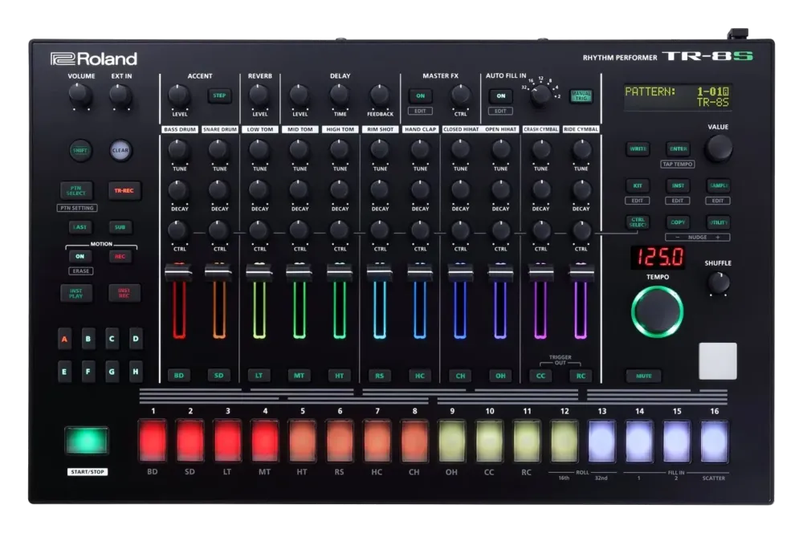Select the OH instrument button
Screen dimensions: 803x533
pyautogui.click(x=500, y=376)
